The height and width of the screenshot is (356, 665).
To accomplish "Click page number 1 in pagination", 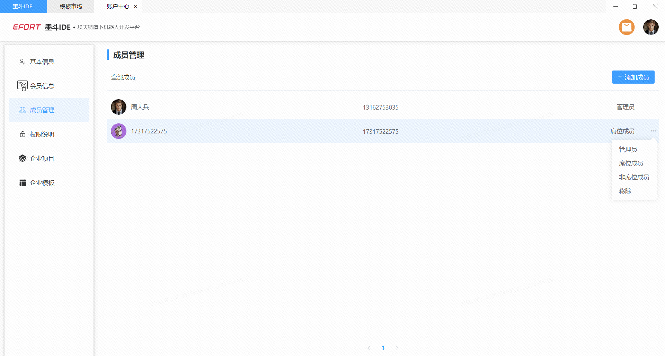I will (x=383, y=348).
